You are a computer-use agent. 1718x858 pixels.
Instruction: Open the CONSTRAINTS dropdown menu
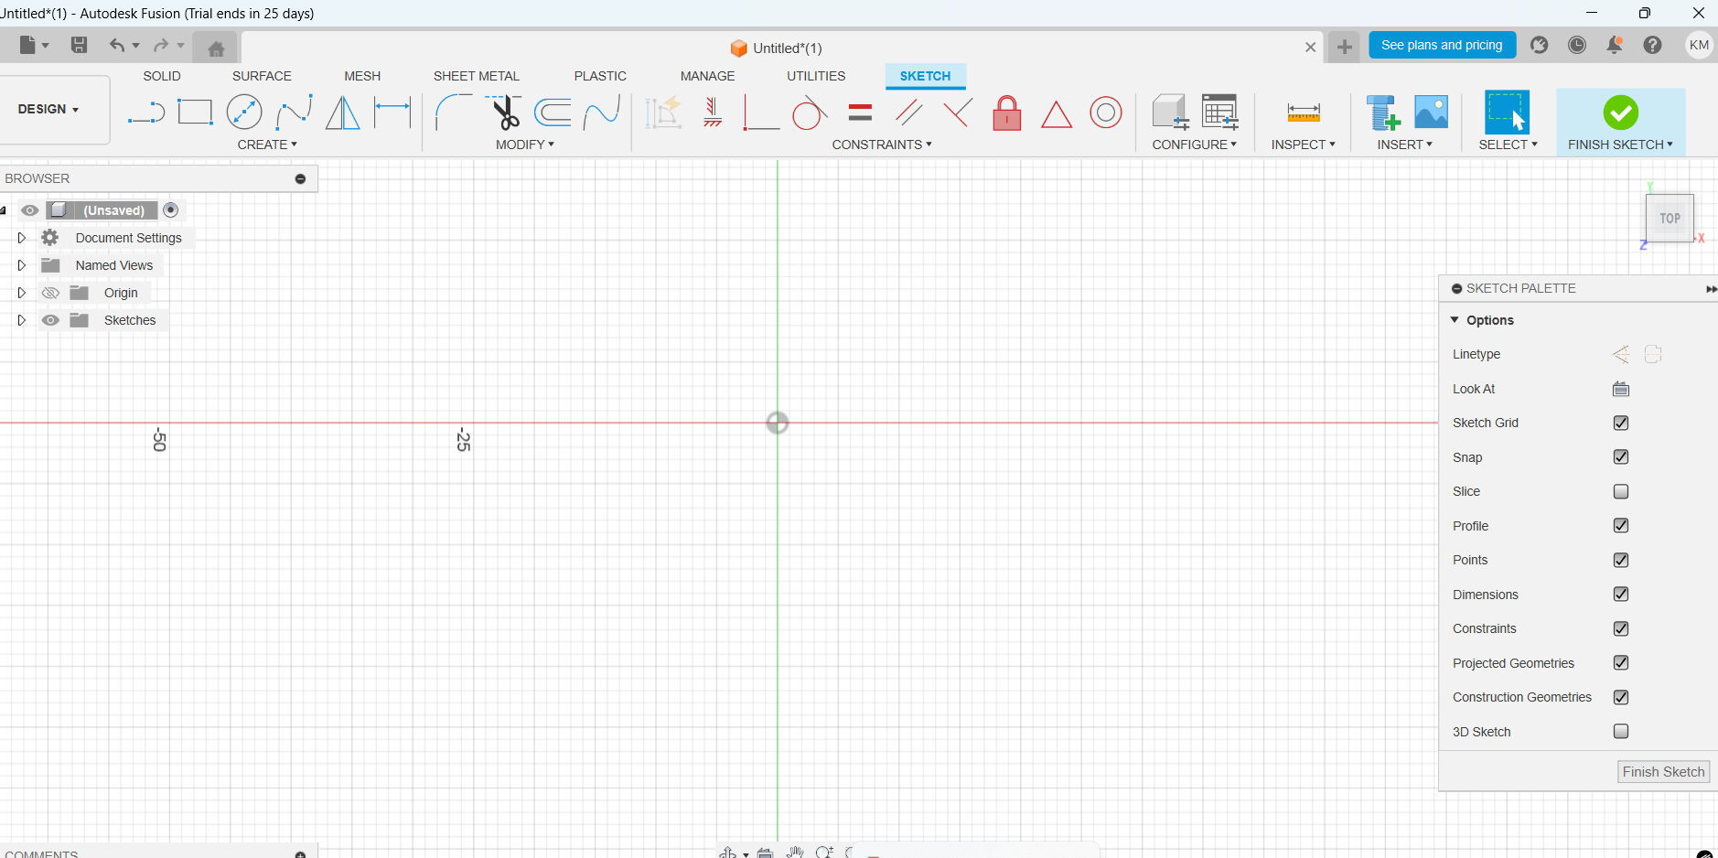pos(882,145)
